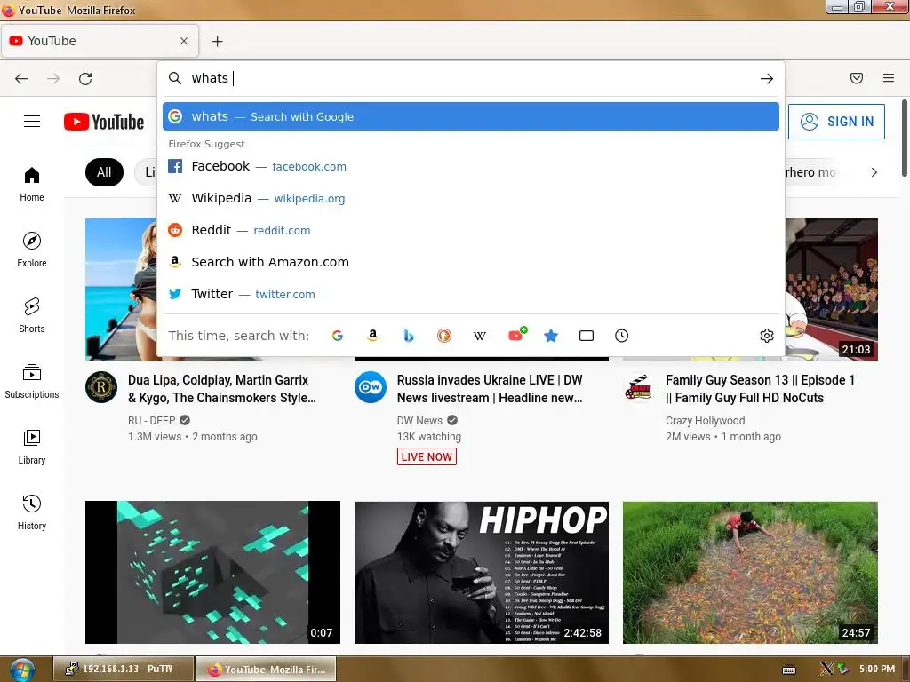Select Search with Amazon.com suggestion
This screenshot has height=682, width=910.
(471, 262)
